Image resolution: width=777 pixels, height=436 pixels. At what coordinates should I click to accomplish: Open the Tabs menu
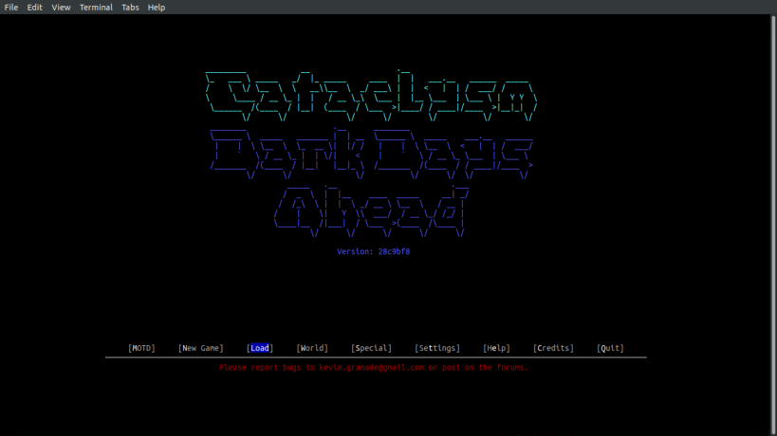130,8
